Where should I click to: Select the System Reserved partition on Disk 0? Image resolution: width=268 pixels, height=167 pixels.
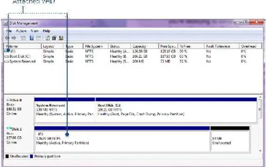(65, 110)
